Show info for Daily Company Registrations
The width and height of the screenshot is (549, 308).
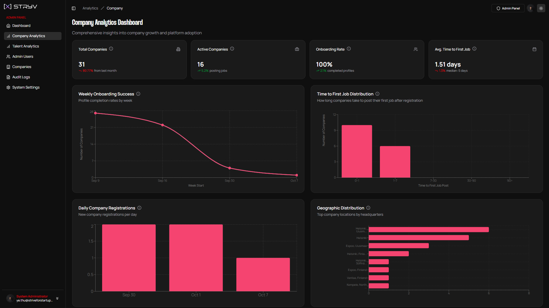[139, 208]
